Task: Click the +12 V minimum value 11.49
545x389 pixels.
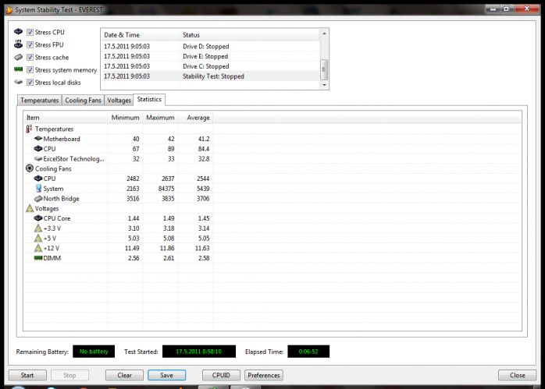Action: point(132,248)
